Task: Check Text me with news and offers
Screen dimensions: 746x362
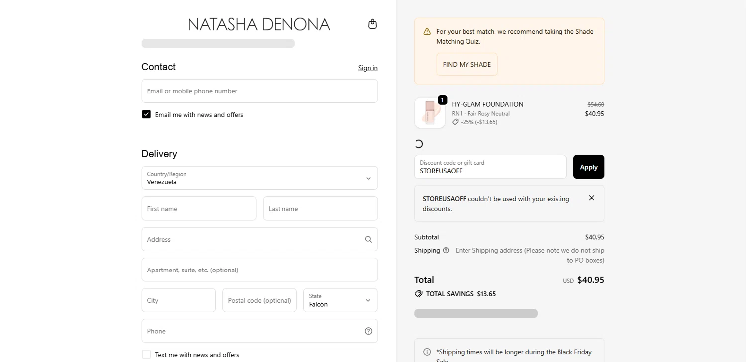Action: pos(146,354)
